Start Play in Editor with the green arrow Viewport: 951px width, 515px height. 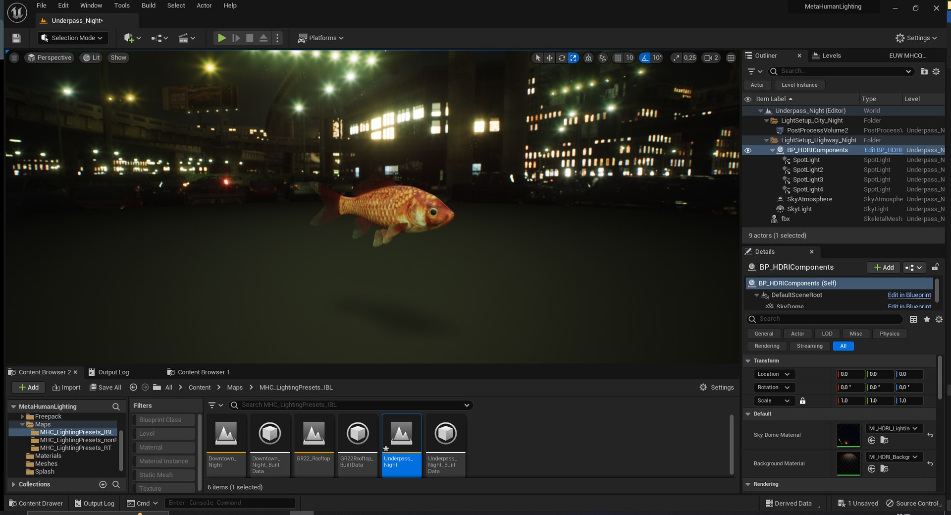tap(222, 38)
